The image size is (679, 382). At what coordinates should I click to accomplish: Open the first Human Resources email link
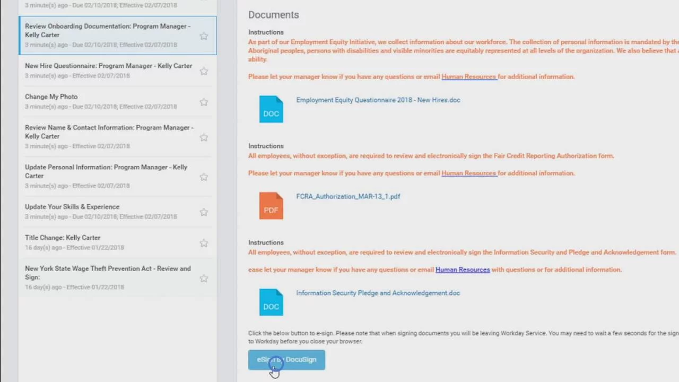point(468,76)
